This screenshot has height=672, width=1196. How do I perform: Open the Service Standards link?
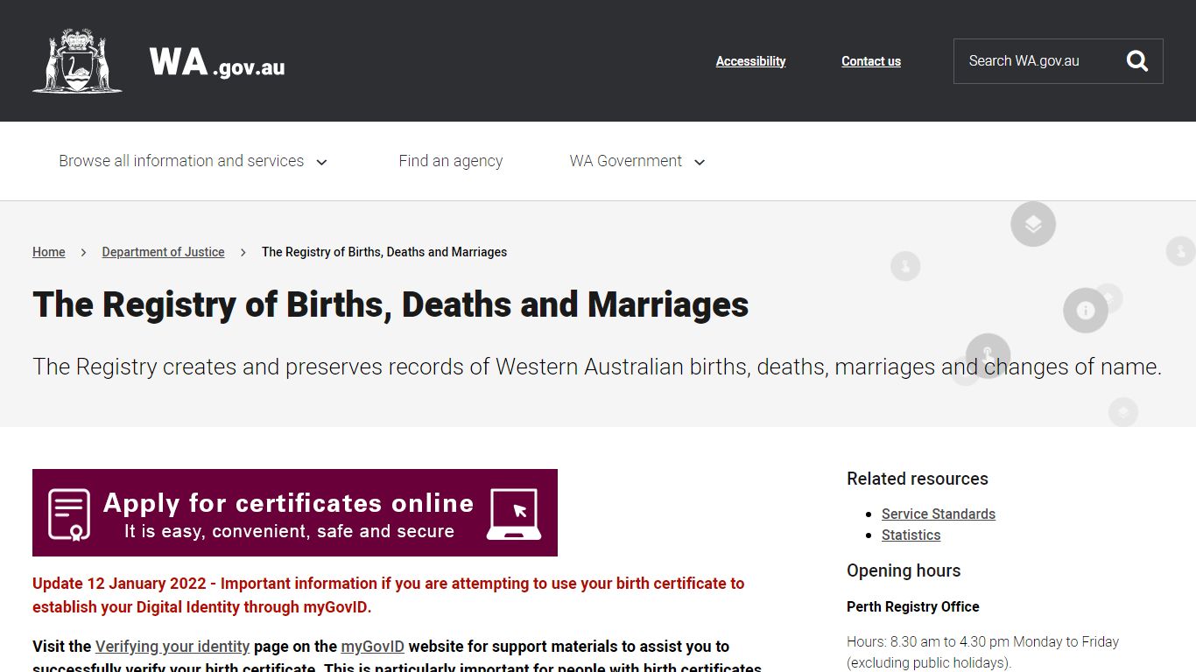[x=939, y=514]
